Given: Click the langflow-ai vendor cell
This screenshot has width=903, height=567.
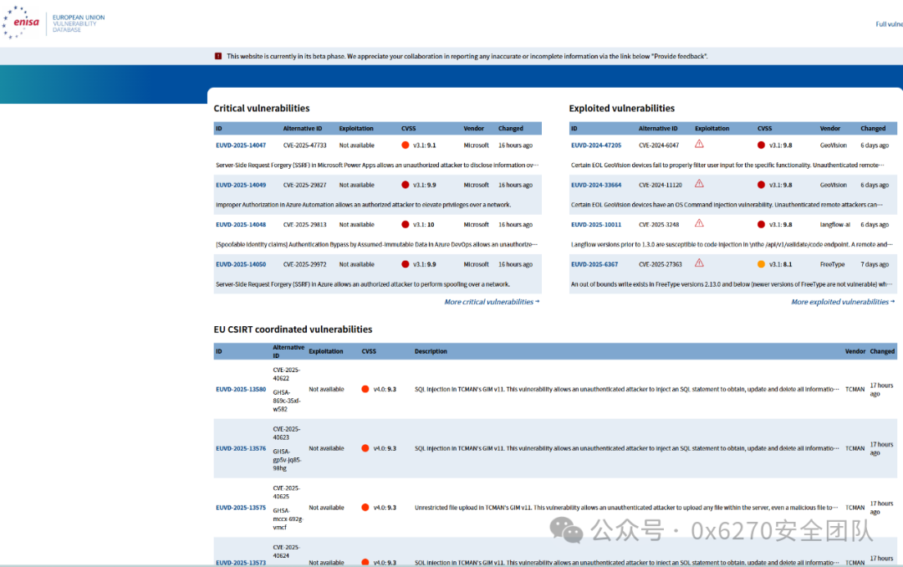Looking at the screenshot, I should click(835, 225).
